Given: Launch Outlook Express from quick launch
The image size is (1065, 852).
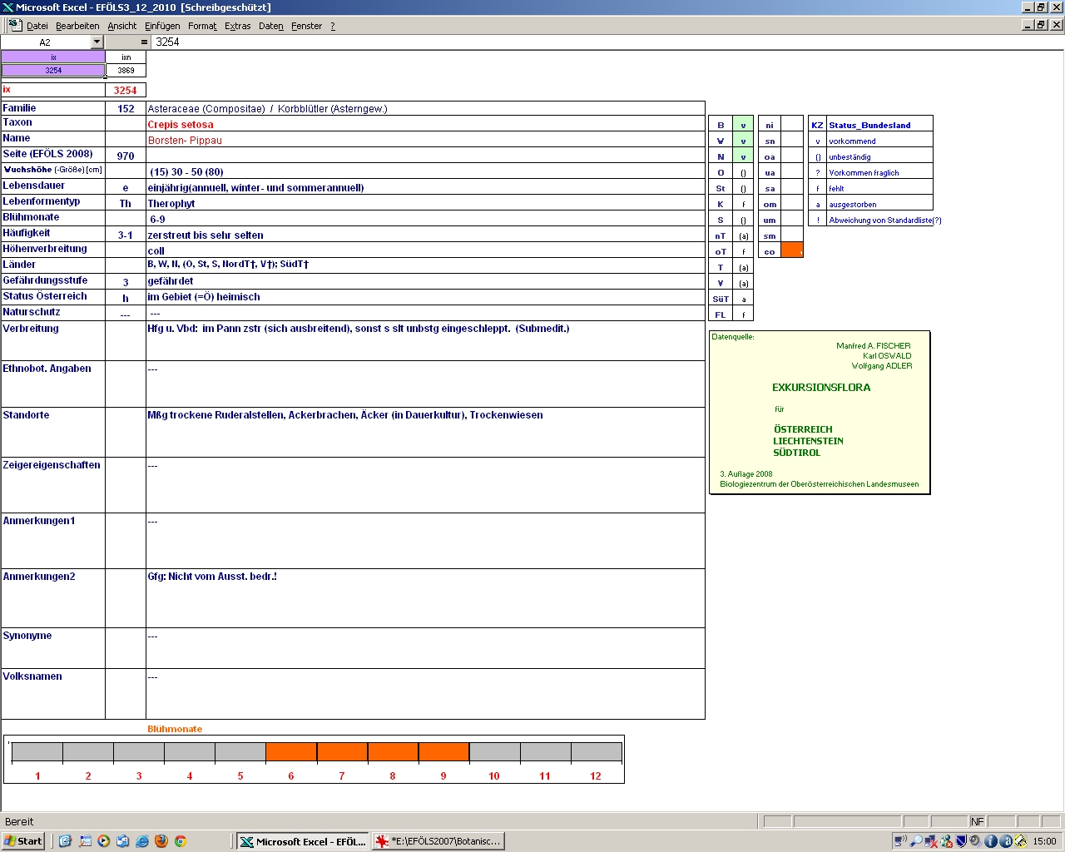Looking at the screenshot, I should click(66, 841).
